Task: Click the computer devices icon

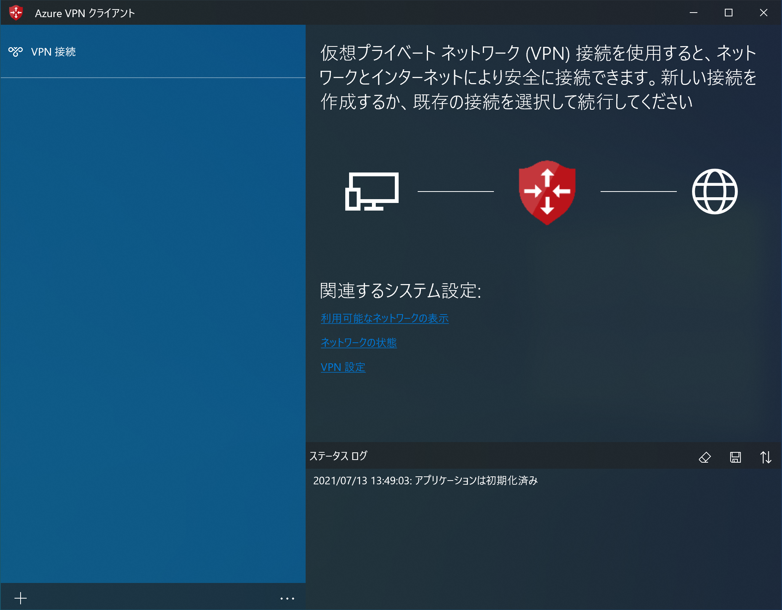Action: point(372,192)
